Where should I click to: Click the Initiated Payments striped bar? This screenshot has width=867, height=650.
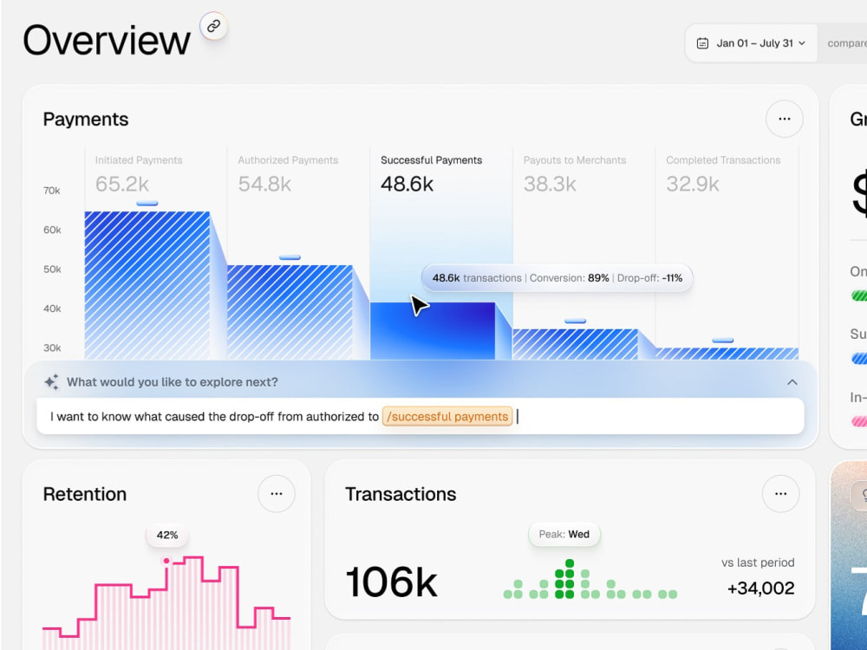[147, 286]
